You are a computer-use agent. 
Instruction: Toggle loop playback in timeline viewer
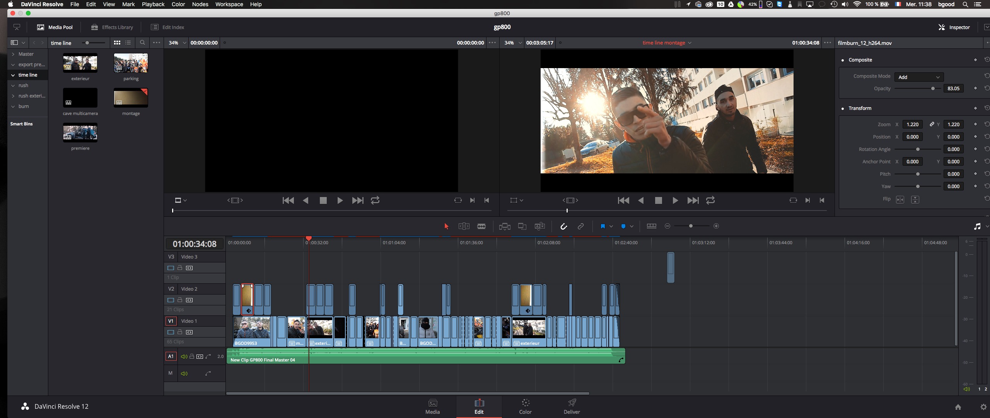tap(710, 200)
